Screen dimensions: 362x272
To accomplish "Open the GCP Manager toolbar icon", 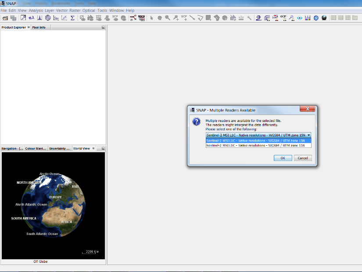I will [x=283, y=18].
